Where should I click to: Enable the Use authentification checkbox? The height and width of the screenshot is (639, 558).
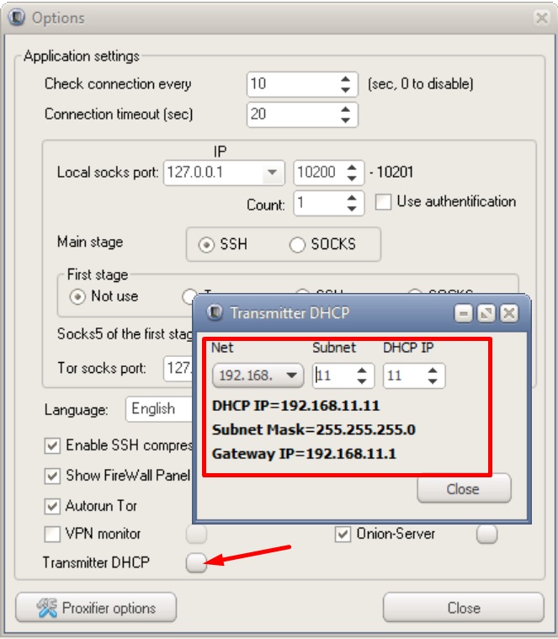pos(384,202)
